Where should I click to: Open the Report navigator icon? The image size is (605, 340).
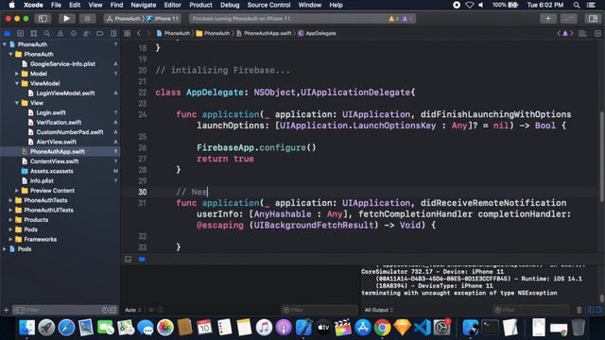[113, 34]
